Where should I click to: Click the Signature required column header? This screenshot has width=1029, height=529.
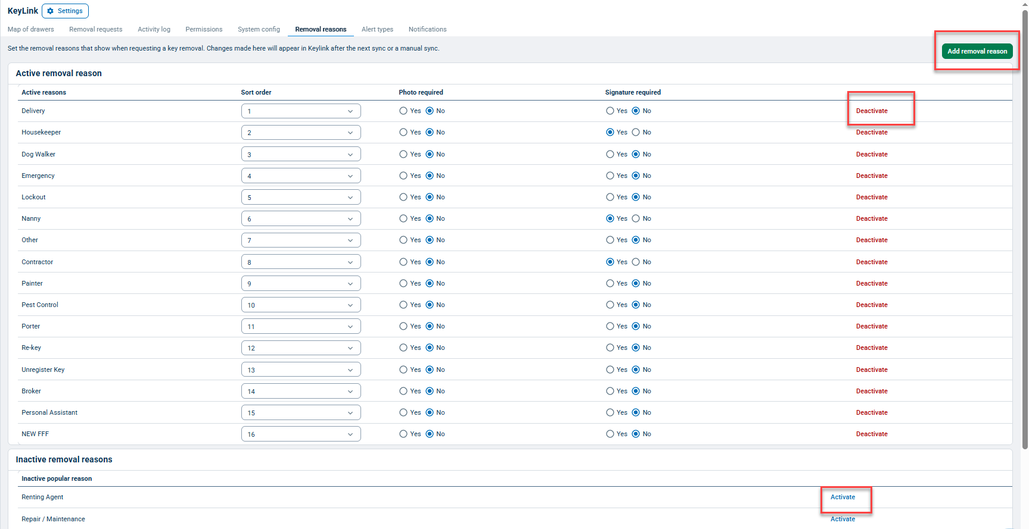click(633, 92)
